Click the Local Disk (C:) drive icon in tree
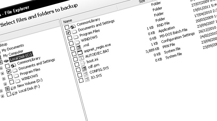 pos(6,61)
